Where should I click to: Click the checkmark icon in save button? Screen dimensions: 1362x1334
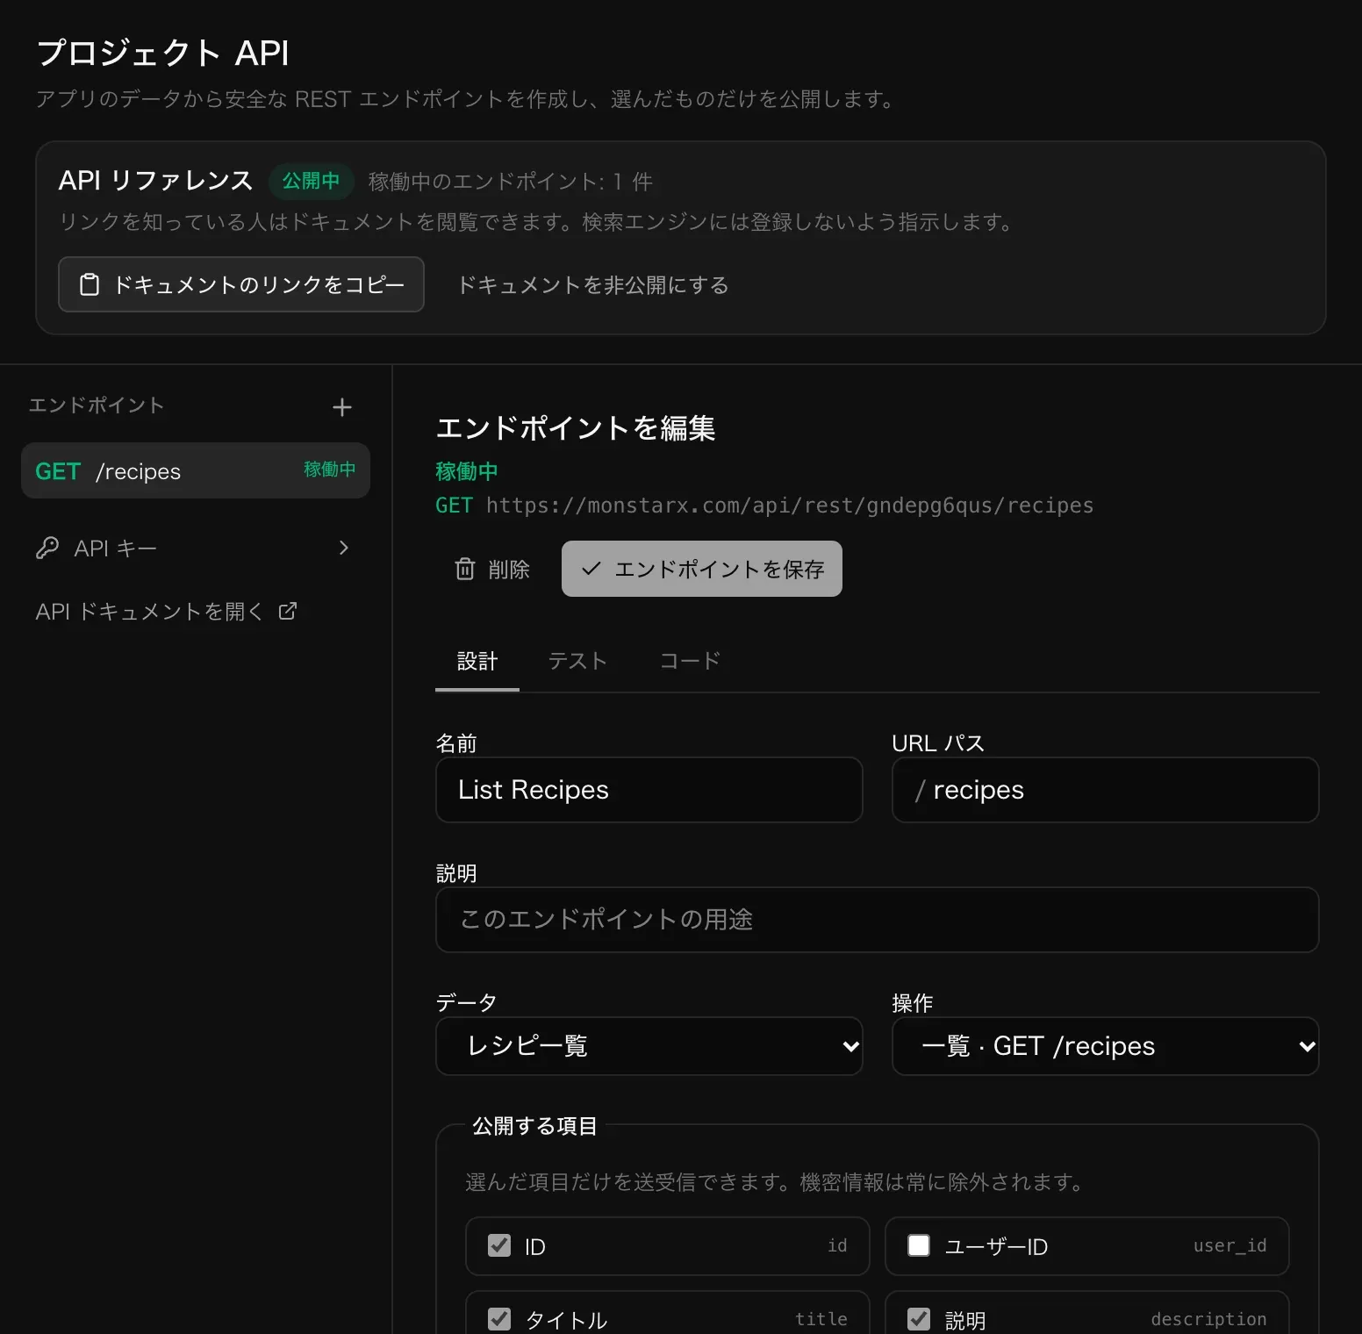click(x=591, y=569)
